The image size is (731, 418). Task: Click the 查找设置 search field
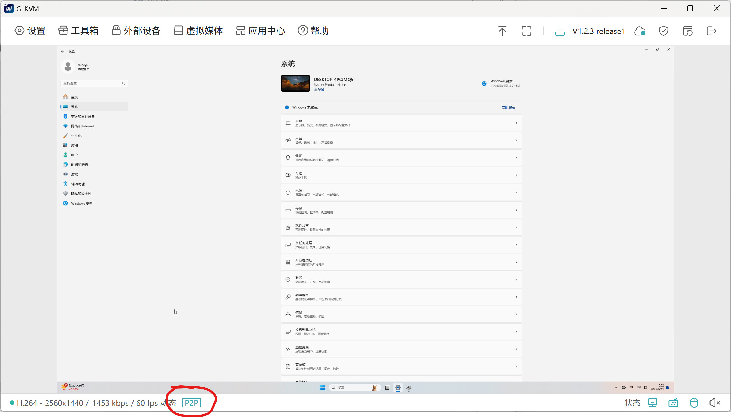(92, 84)
